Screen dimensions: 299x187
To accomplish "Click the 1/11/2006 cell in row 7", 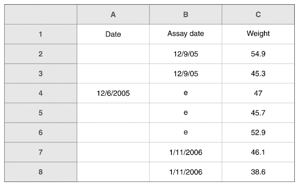I will click(x=186, y=152).
